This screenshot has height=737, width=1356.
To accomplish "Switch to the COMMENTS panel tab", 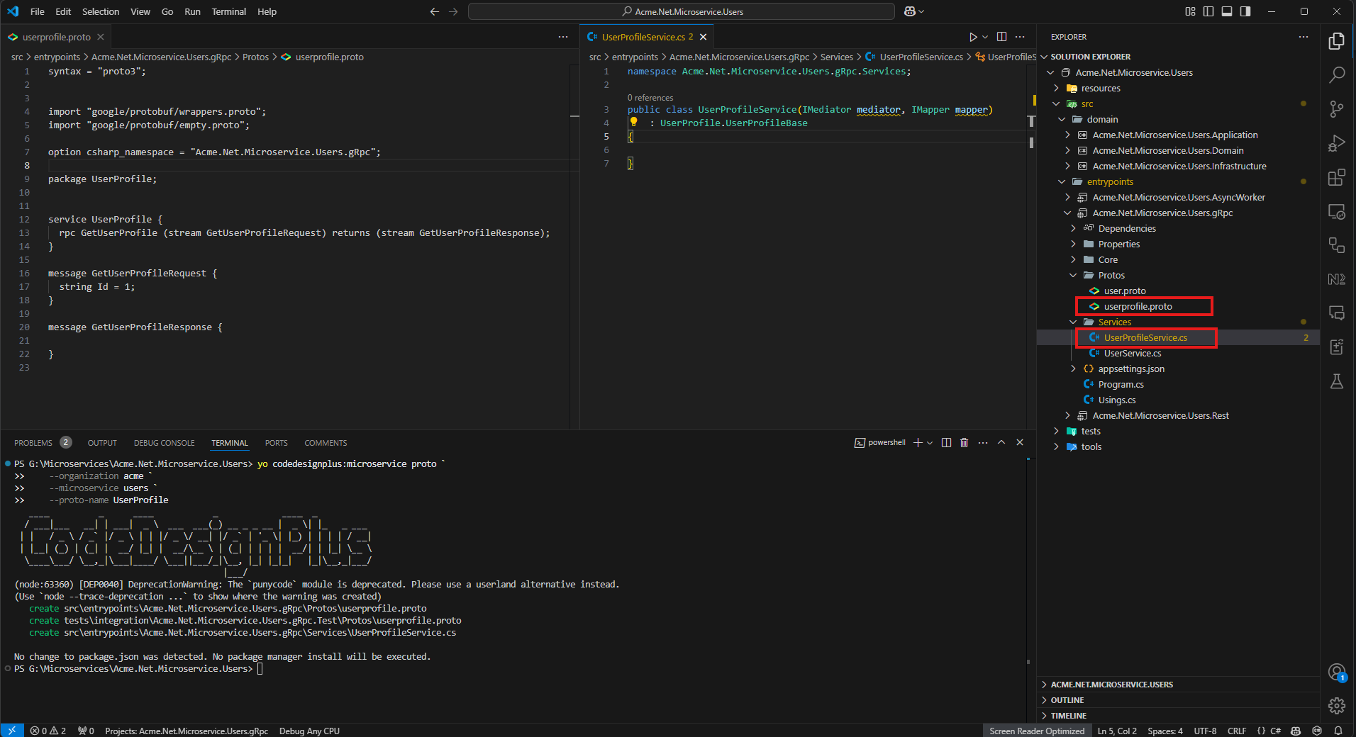I will [x=326, y=443].
